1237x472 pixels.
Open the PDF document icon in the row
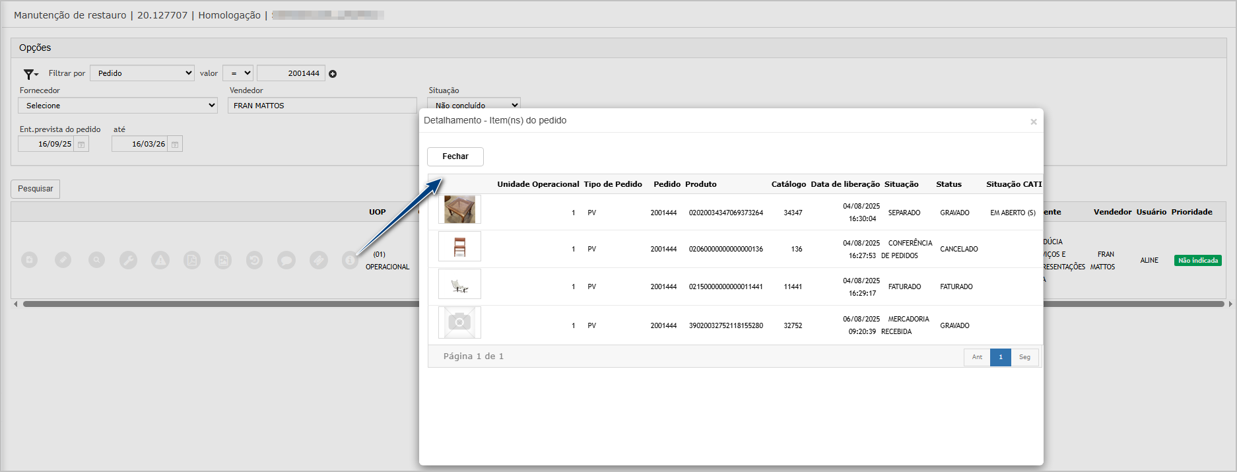[x=192, y=260]
